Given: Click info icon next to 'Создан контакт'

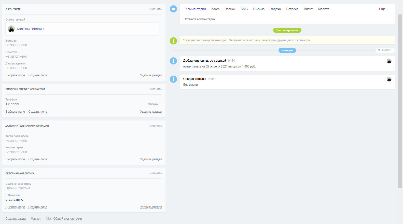Looking at the screenshot, I should click(x=173, y=79).
